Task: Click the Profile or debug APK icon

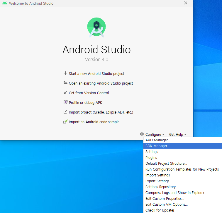Action: pos(65,102)
